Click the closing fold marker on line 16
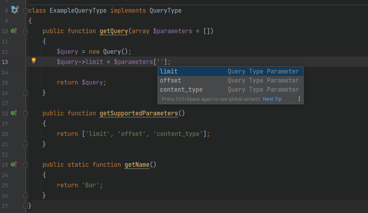Screen dimensions: 368x213 pyautogui.click(x=25, y=92)
